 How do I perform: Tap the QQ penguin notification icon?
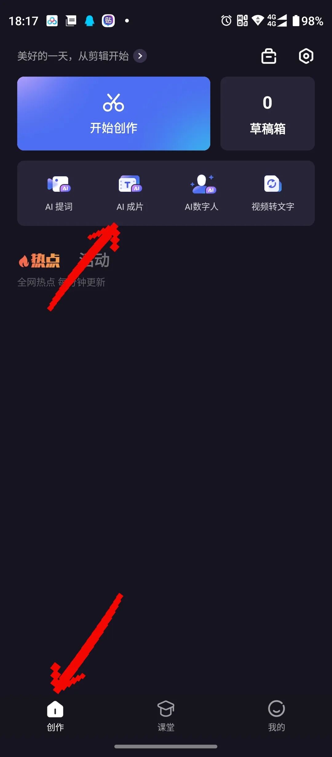89,21
